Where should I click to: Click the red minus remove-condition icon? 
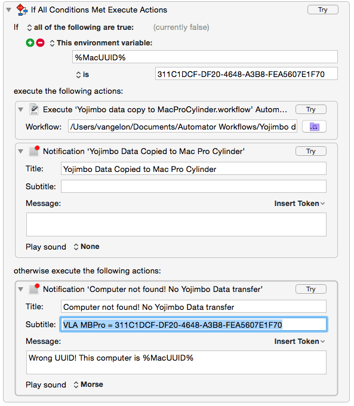point(40,43)
